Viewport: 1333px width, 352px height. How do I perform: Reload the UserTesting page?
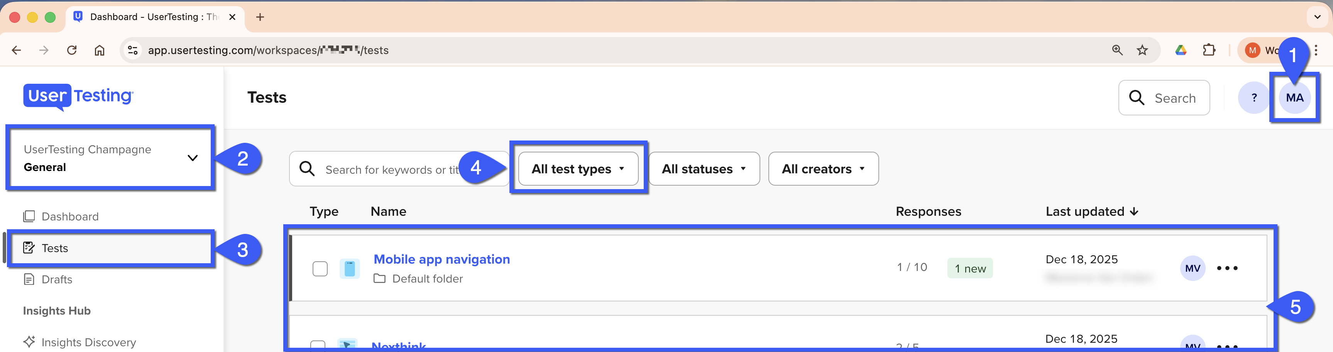72,50
